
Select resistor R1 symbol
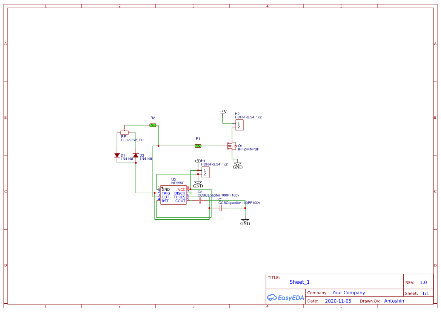(197, 145)
